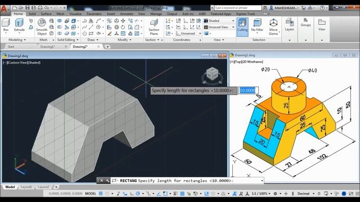Select the Polyline tool in Draw panel
The height and width of the screenshot is (202, 360).
[84, 21]
